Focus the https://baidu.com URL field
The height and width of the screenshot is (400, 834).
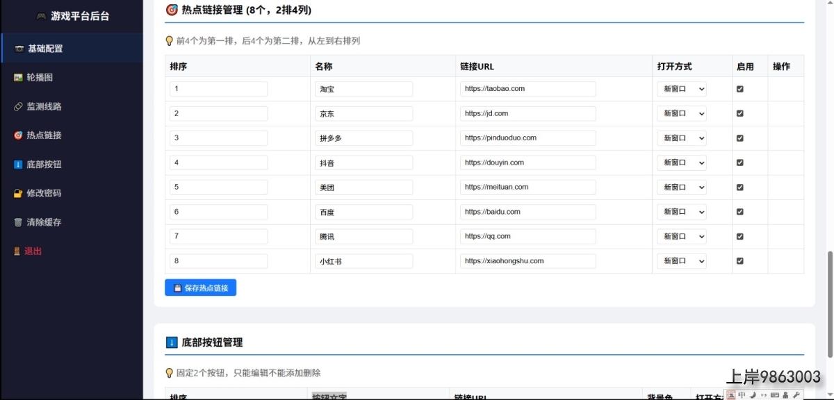[x=528, y=212]
